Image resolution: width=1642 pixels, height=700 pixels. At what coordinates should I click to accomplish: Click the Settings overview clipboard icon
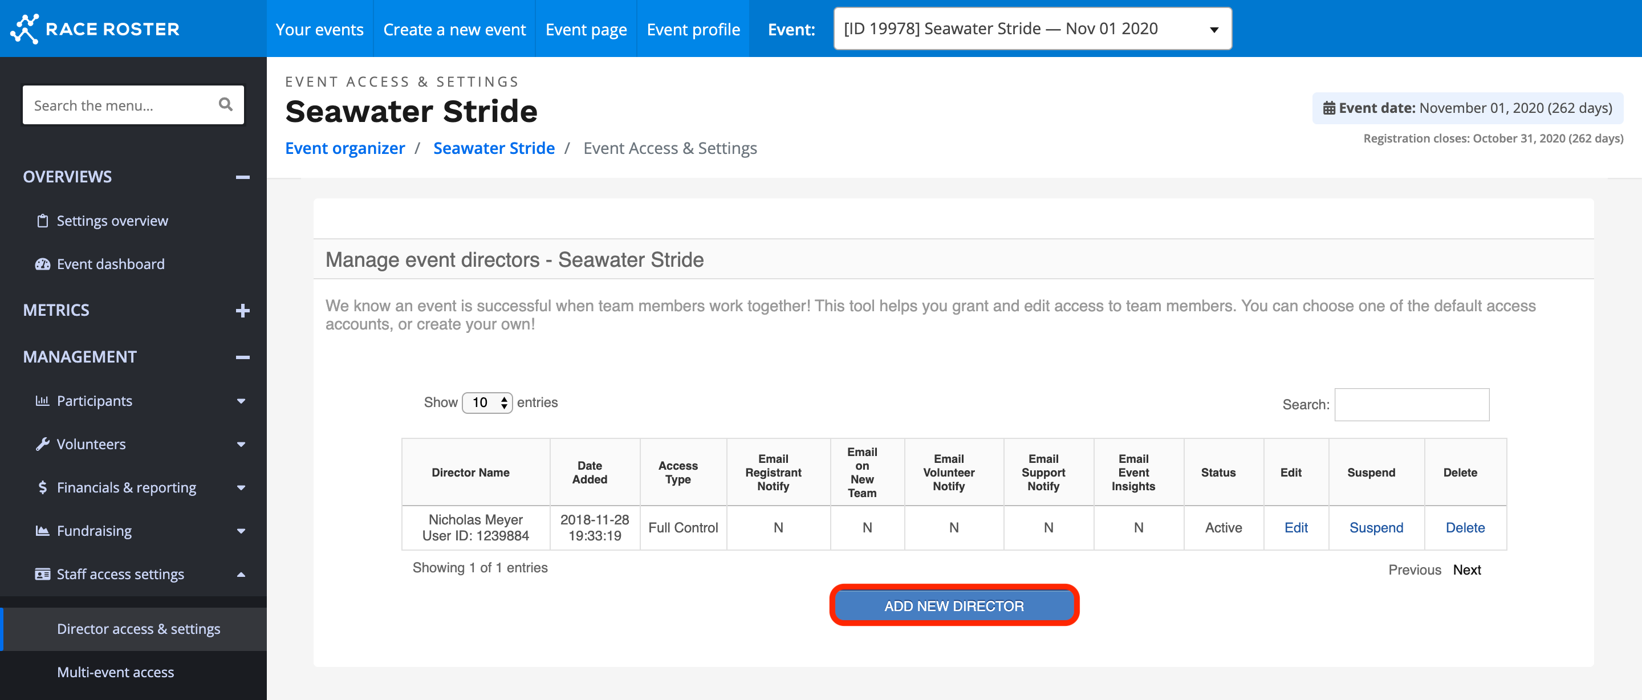pyautogui.click(x=43, y=221)
